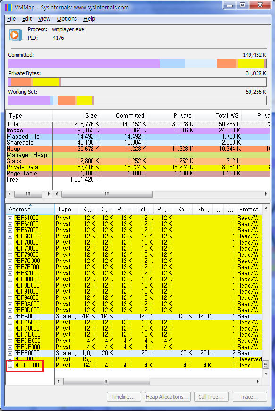Click the wmplayer process icon
275x411 pixels.
[x=16, y=35]
